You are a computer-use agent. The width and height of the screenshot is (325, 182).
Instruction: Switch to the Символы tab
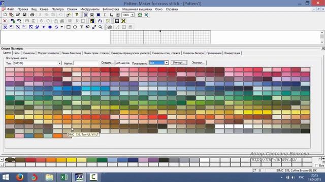[x=29, y=53]
